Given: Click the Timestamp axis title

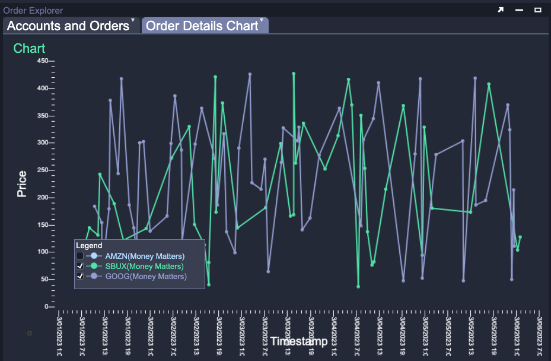Looking at the screenshot, I should pos(299,341).
